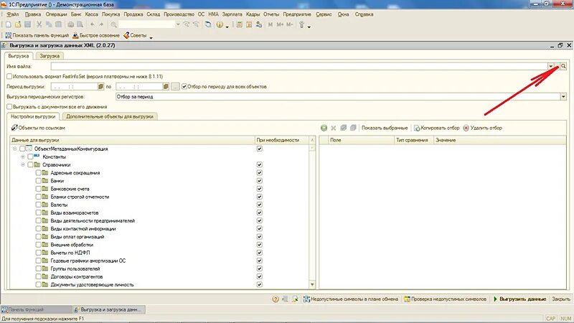
Task: Click the Показать панель функций button
Action: pos(37,35)
